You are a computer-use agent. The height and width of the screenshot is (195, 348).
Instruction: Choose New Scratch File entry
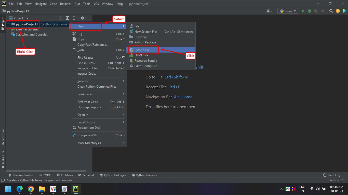point(161,32)
